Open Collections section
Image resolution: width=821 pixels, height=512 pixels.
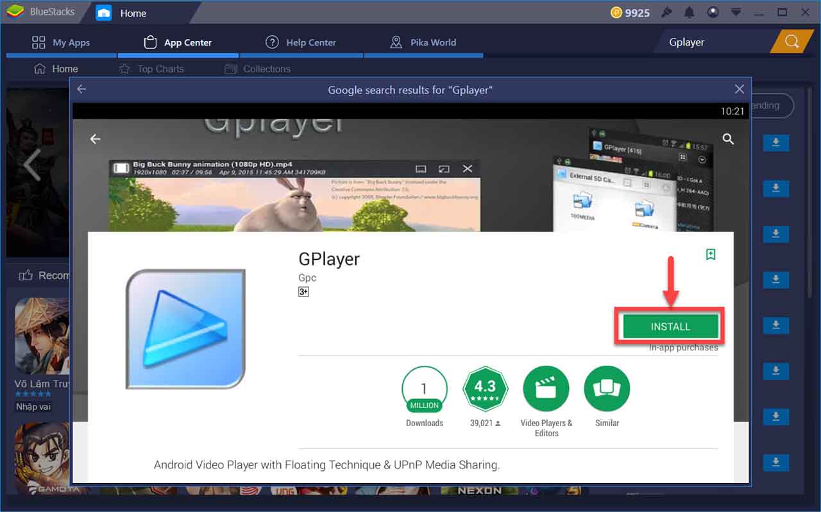[258, 69]
